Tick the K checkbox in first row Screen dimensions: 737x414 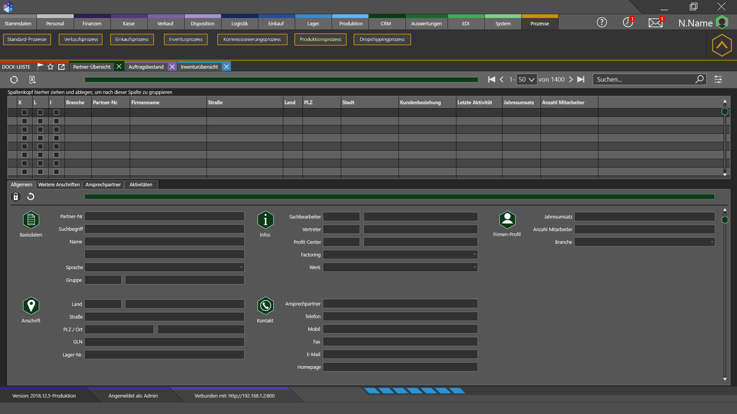pyautogui.click(x=25, y=112)
